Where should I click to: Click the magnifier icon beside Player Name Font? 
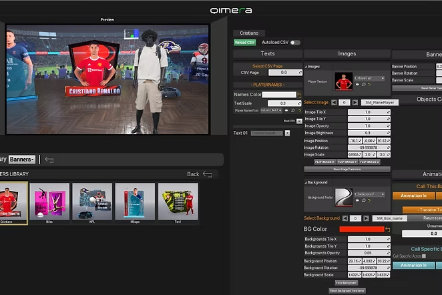(x=293, y=110)
